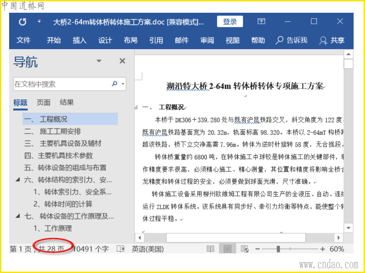Viewport: 365px width, 273px height.
Task: Select the 标题 navigation tab
Action: pyautogui.click(x=20, y=102)
